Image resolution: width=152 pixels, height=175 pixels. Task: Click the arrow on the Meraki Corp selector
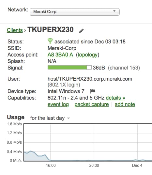point(114,11)
